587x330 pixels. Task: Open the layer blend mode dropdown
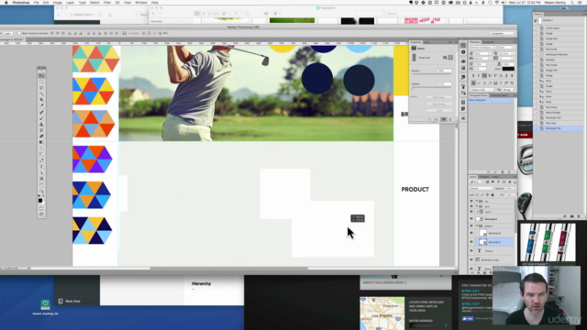(x=482, y=188)
